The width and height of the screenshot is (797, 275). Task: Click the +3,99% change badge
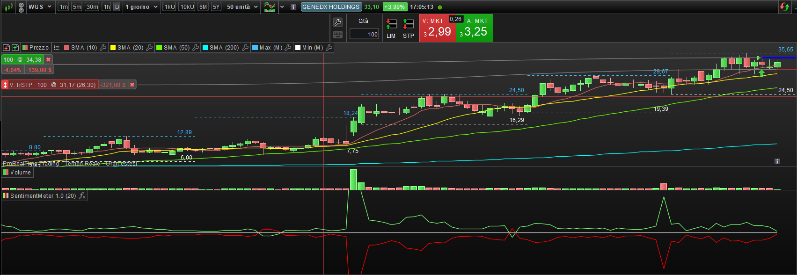click(x=395, y=7)
